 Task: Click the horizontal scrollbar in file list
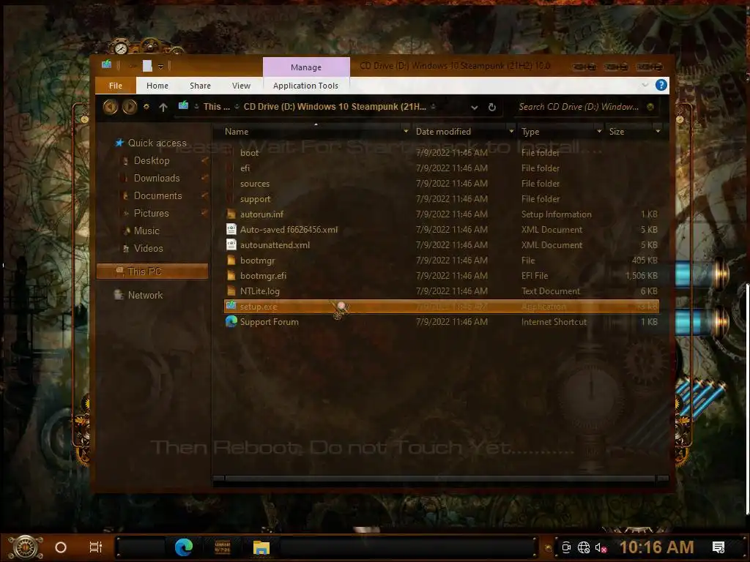[x=440, y=479]
